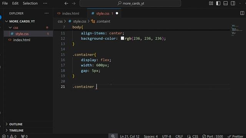The width and height of the screenshot is (246, 138).
Task: Open the Selection menu
Action: (30, 3)
